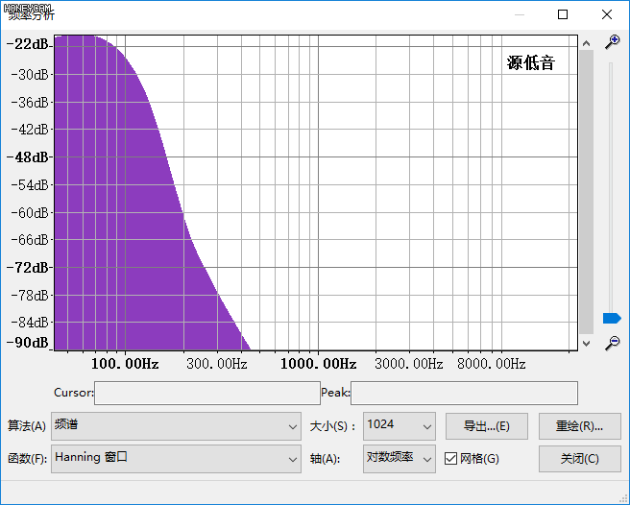
Task: Click the 100.00Hz axis label
Action: click(x=125, y=364)
